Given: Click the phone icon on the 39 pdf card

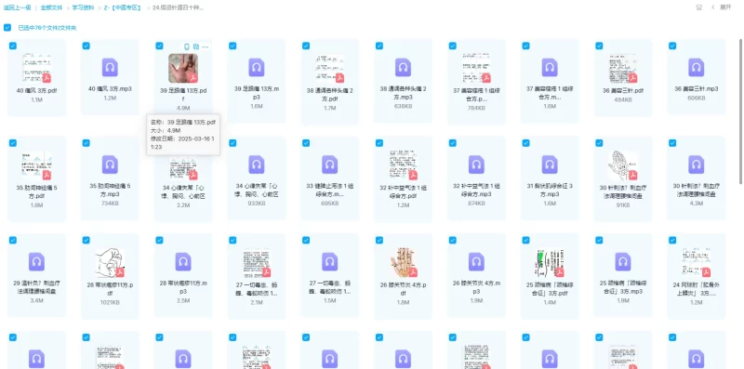Looking at the screenshot, I should pyautogui.click(x=187, y=46).
